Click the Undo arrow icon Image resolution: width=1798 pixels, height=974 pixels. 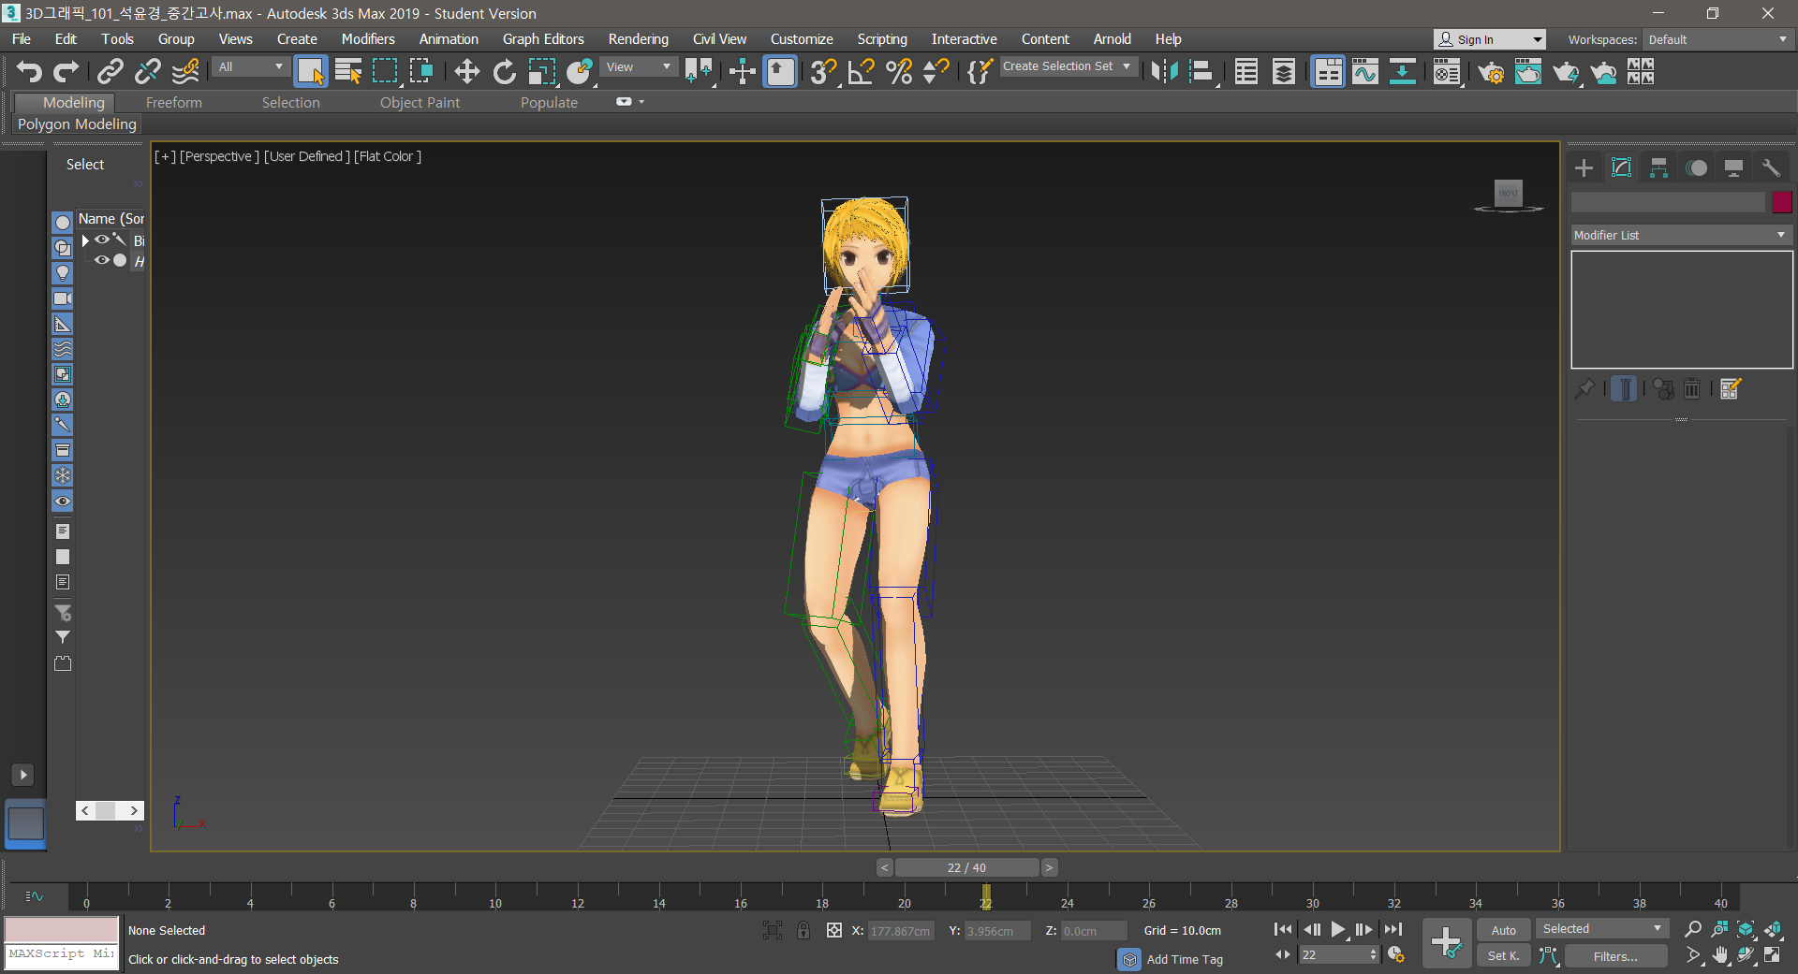point(29,72)
